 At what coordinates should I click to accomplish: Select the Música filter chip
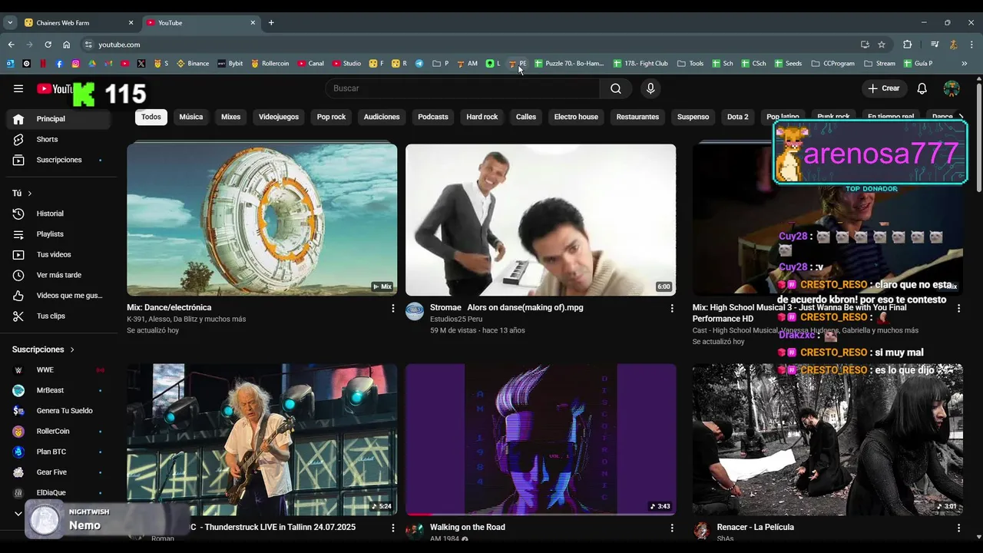coord(191,117)
